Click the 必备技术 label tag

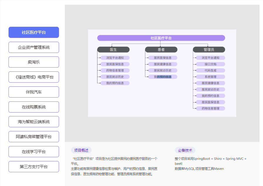coord(186,150)
